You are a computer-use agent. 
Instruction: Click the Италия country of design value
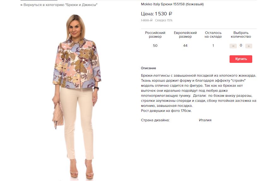tap(205, 120)
